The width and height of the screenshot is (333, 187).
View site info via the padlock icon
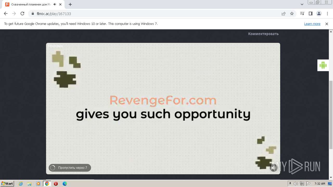[x=33, y=14]
